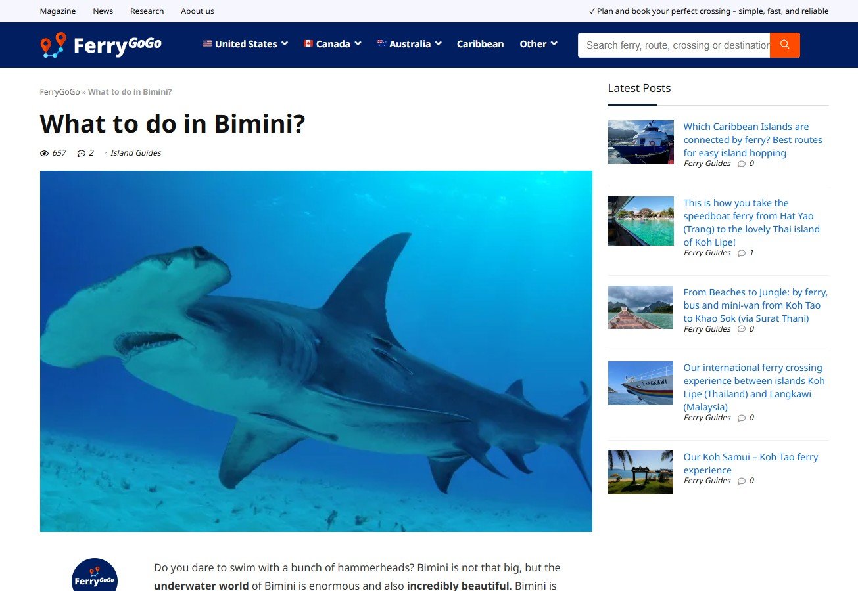
Task: Click the round FerryGoGo author avatar
Action: pos(95,575)
